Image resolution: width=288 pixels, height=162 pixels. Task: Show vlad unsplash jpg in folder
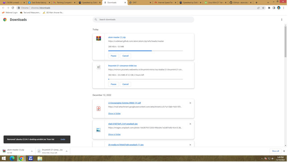[114, 135]
